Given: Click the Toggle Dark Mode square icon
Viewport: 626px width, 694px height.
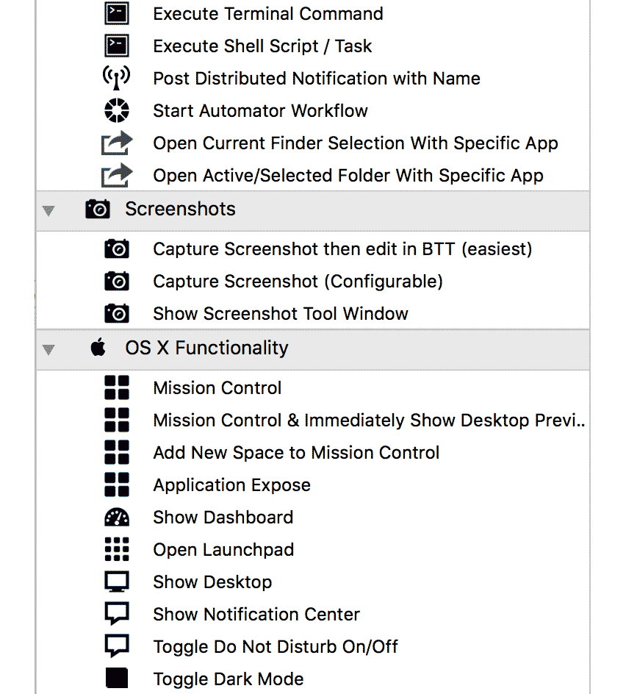Looking at the screenshot, I should [x=117, y=679].
